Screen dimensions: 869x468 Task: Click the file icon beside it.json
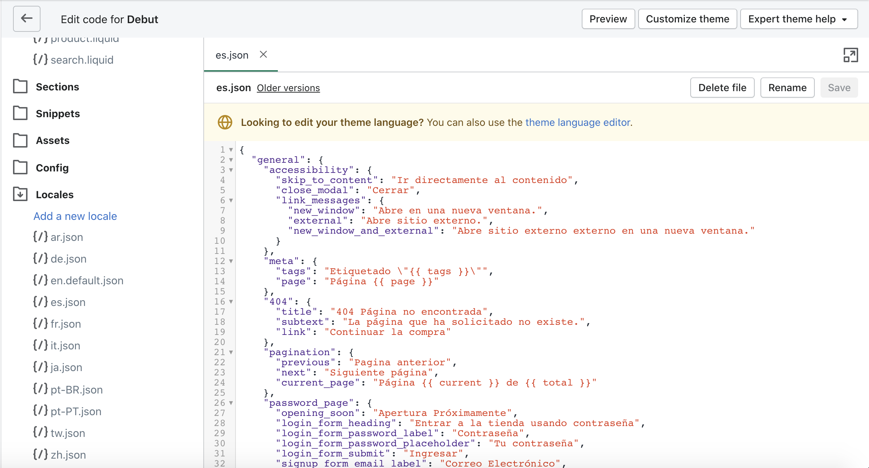point(40,345)
